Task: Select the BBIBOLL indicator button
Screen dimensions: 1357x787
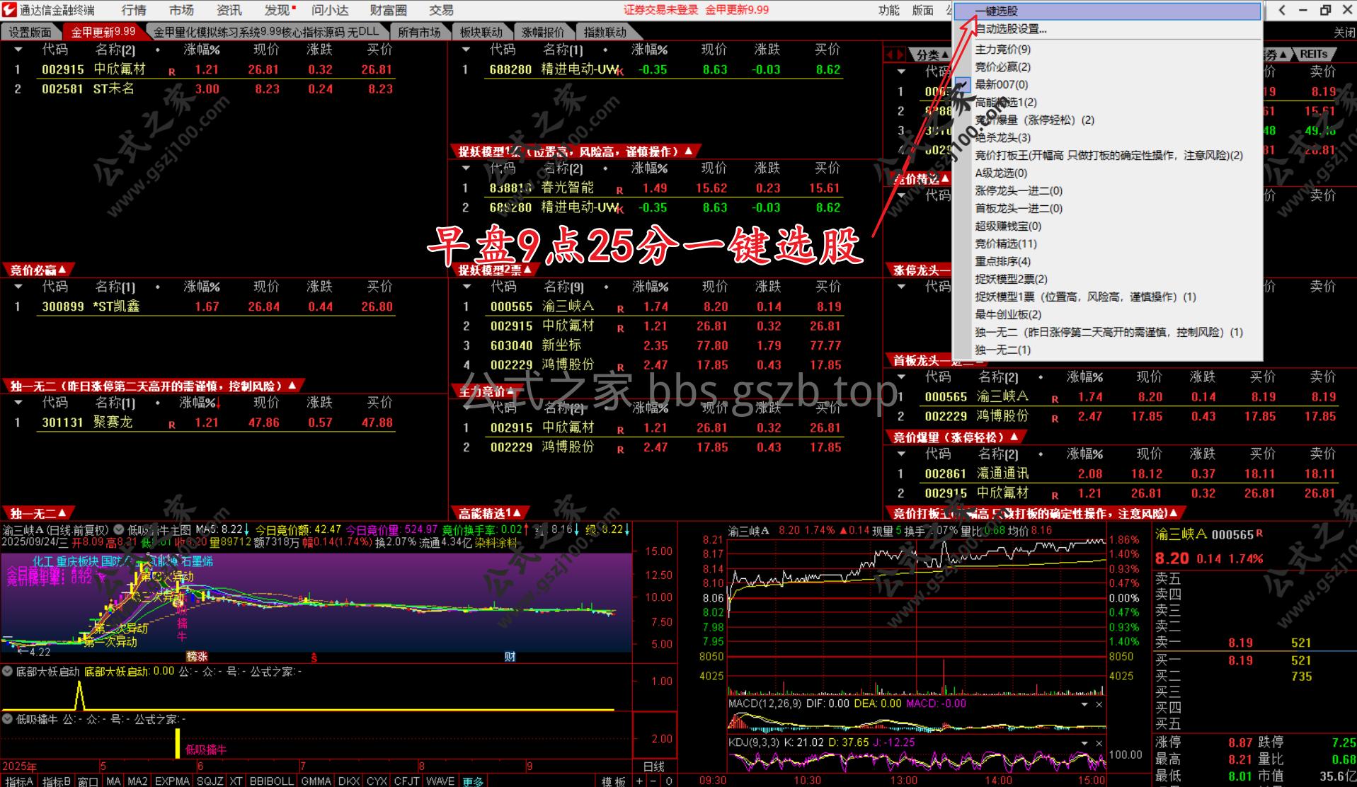Action: 271,781
